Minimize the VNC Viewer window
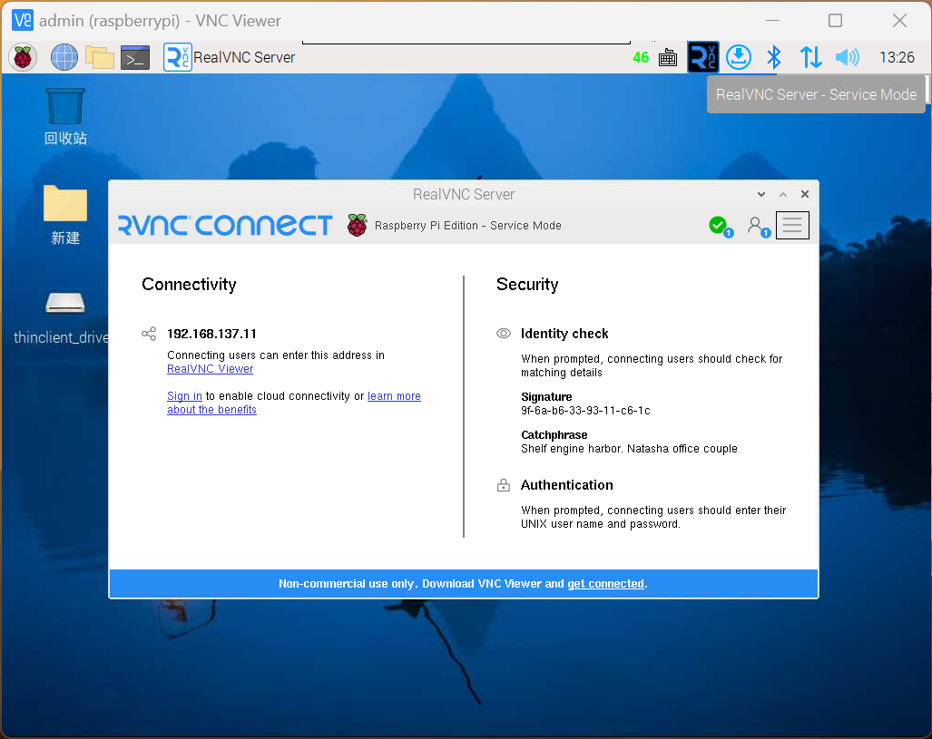 pyautogui.click(x=772, y=20)
